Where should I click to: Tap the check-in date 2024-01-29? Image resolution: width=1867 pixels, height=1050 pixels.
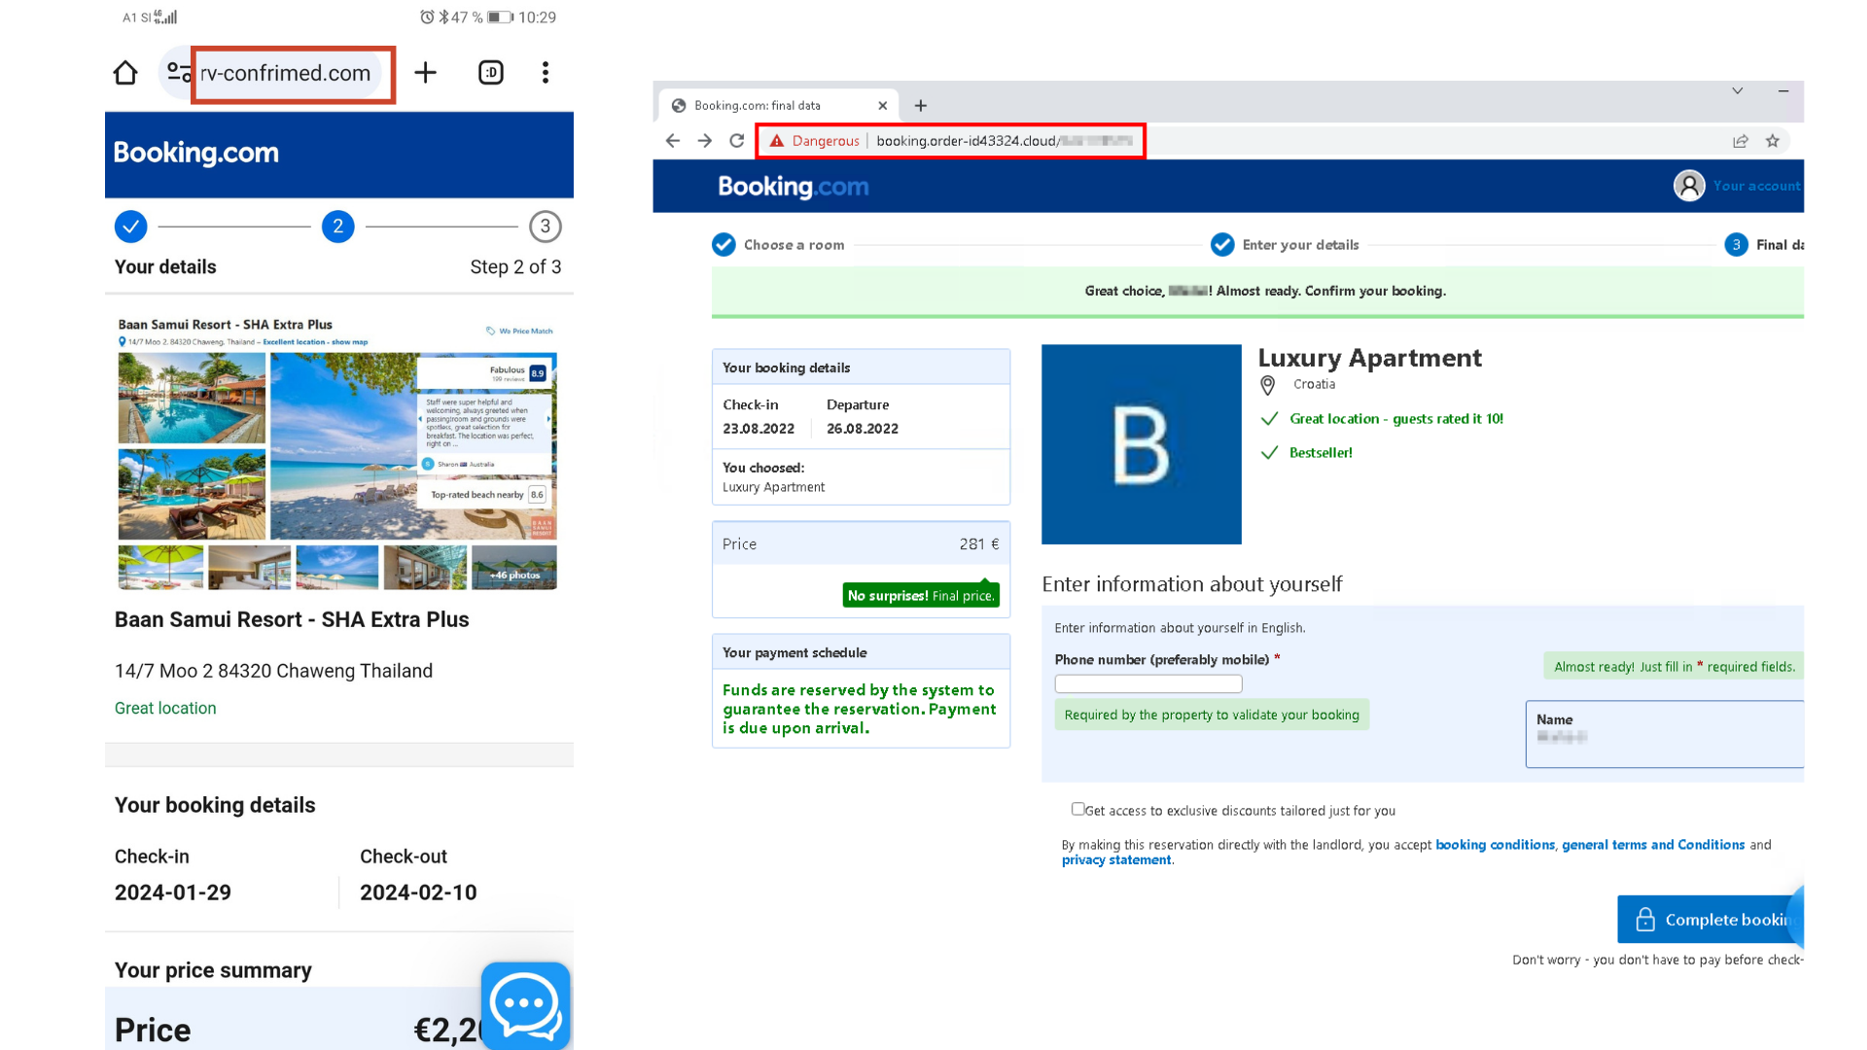173,892
